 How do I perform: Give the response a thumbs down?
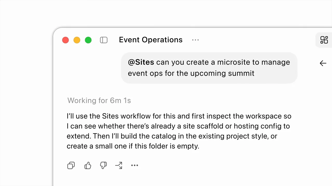click(103, 165)
